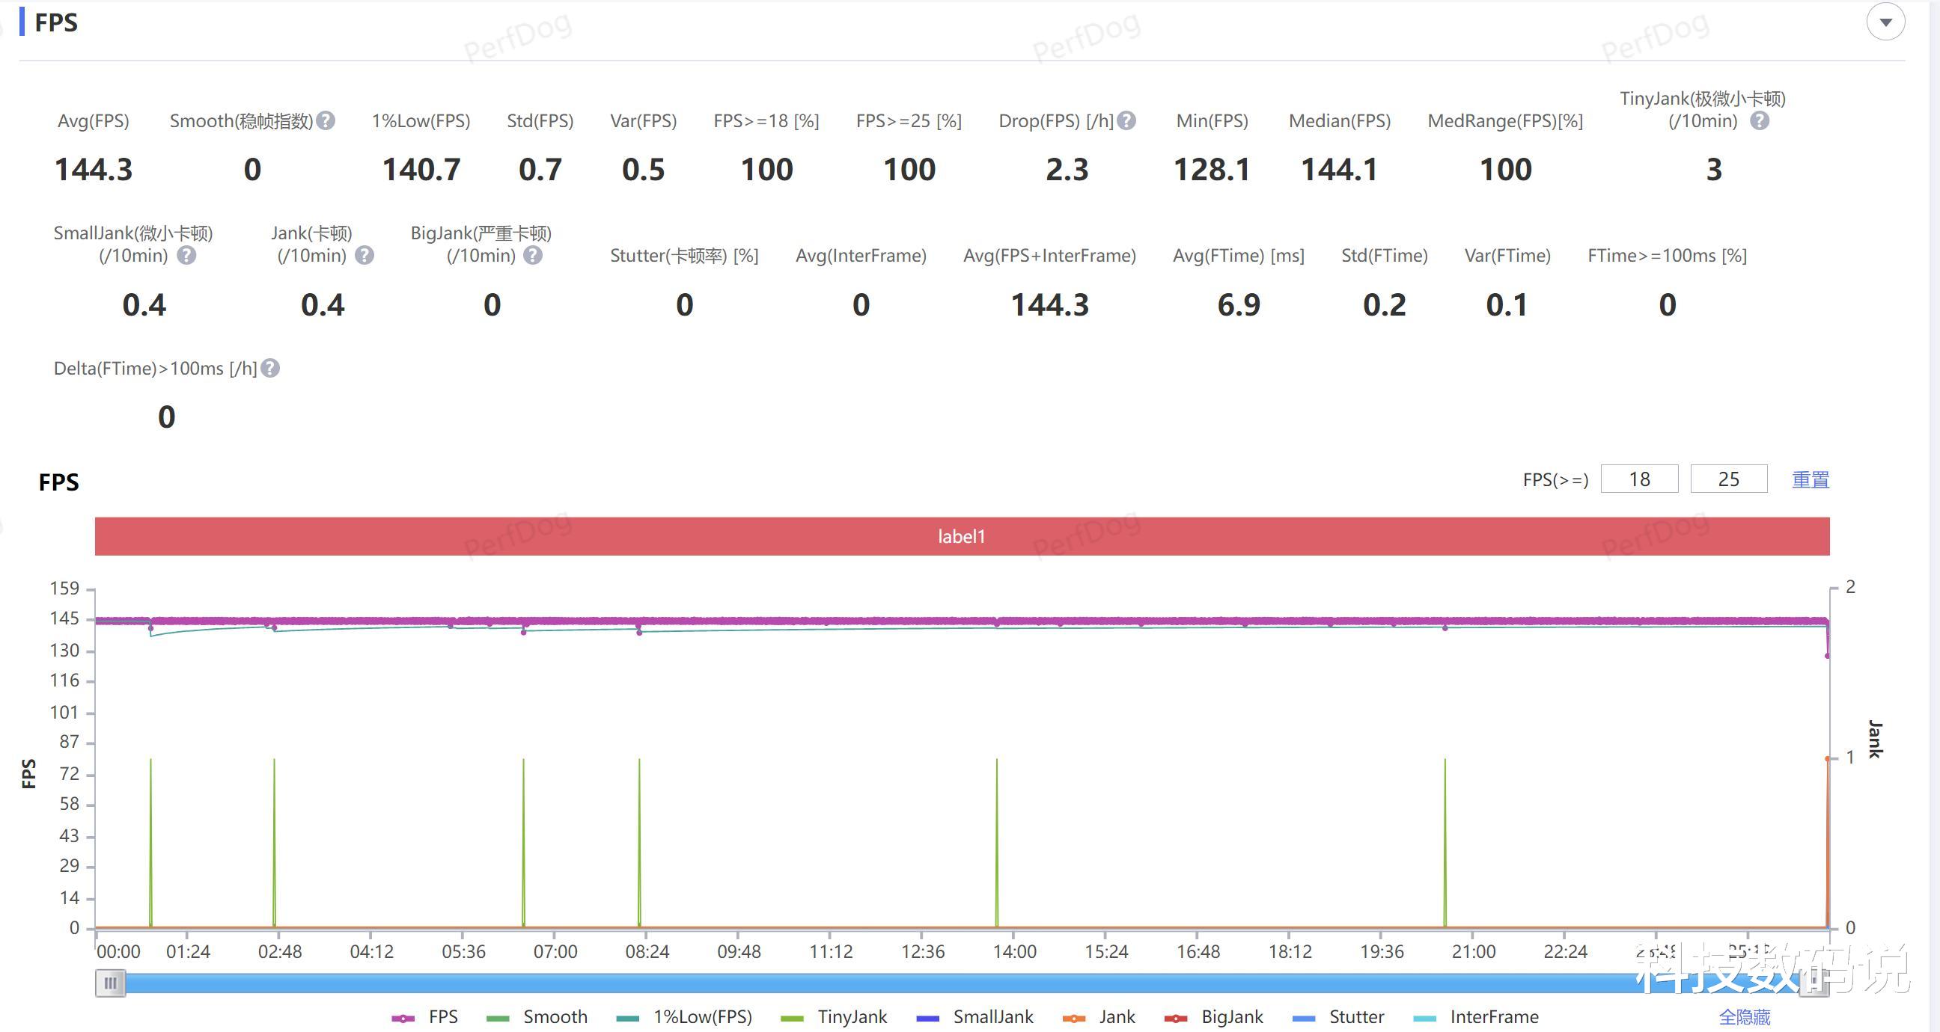Click the FPS threshold field showing 18

coord(1639,479)
